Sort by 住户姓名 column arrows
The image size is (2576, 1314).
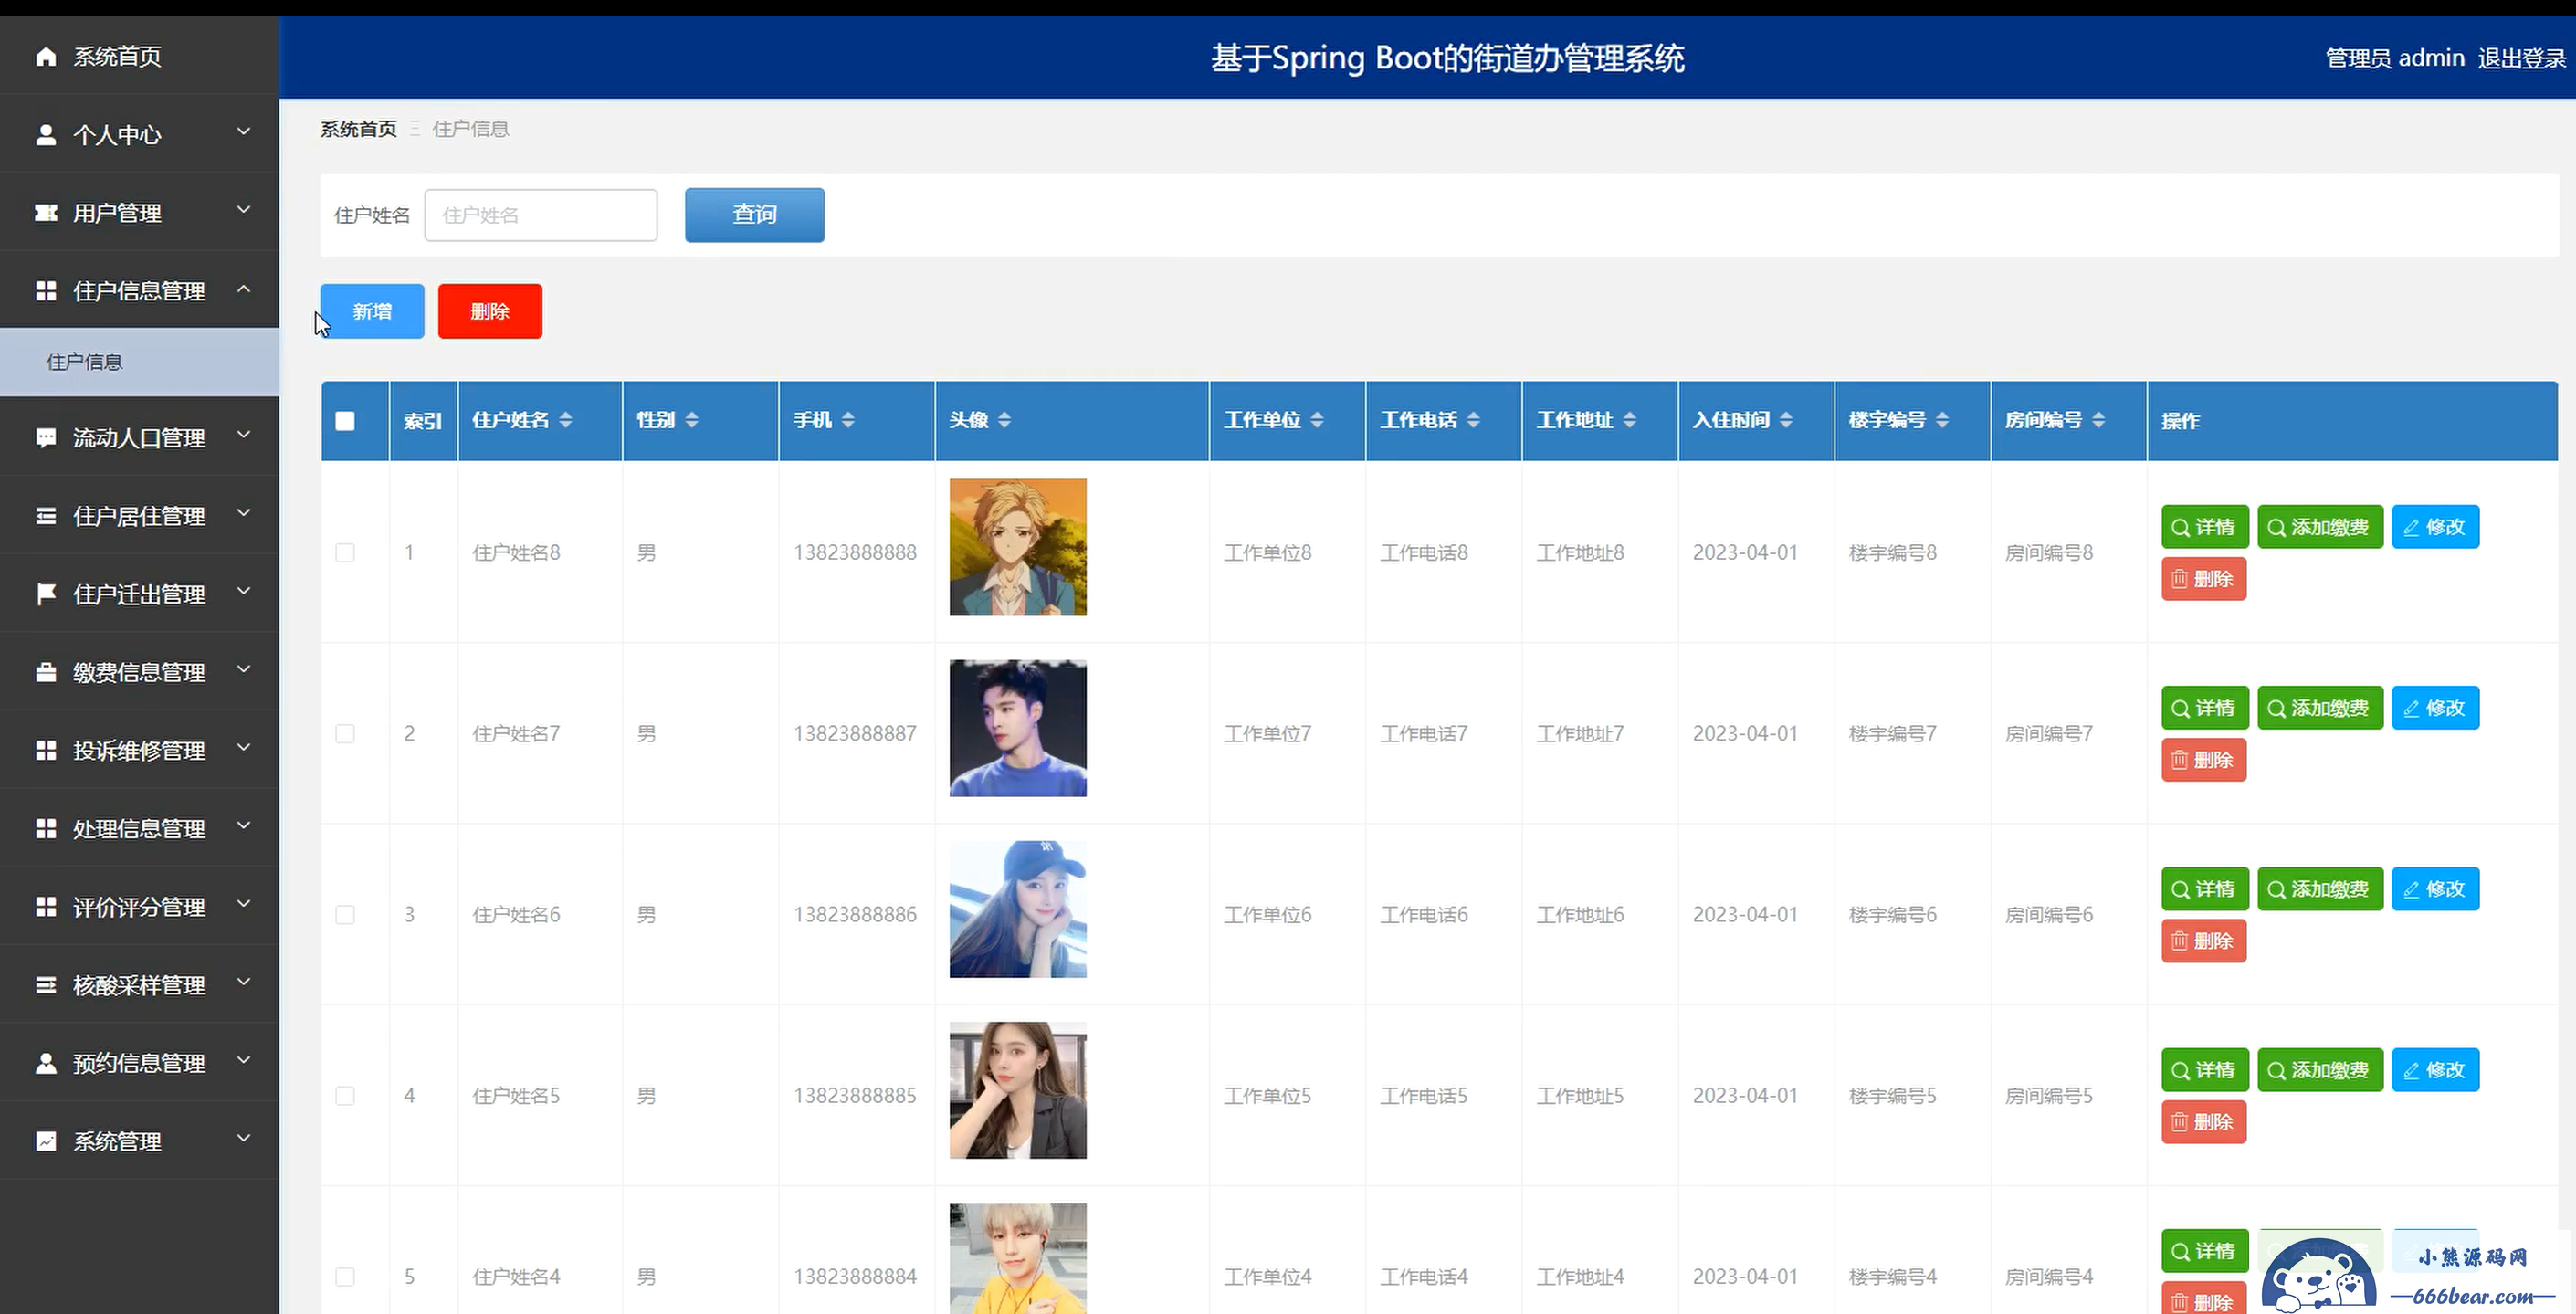point(566,420)
